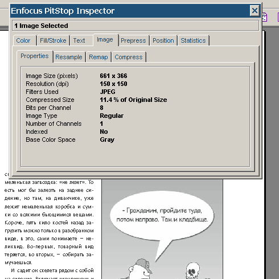Viewport: 279px width, 279px height.
Task: Select the Text tab
Action: [81, 40]
